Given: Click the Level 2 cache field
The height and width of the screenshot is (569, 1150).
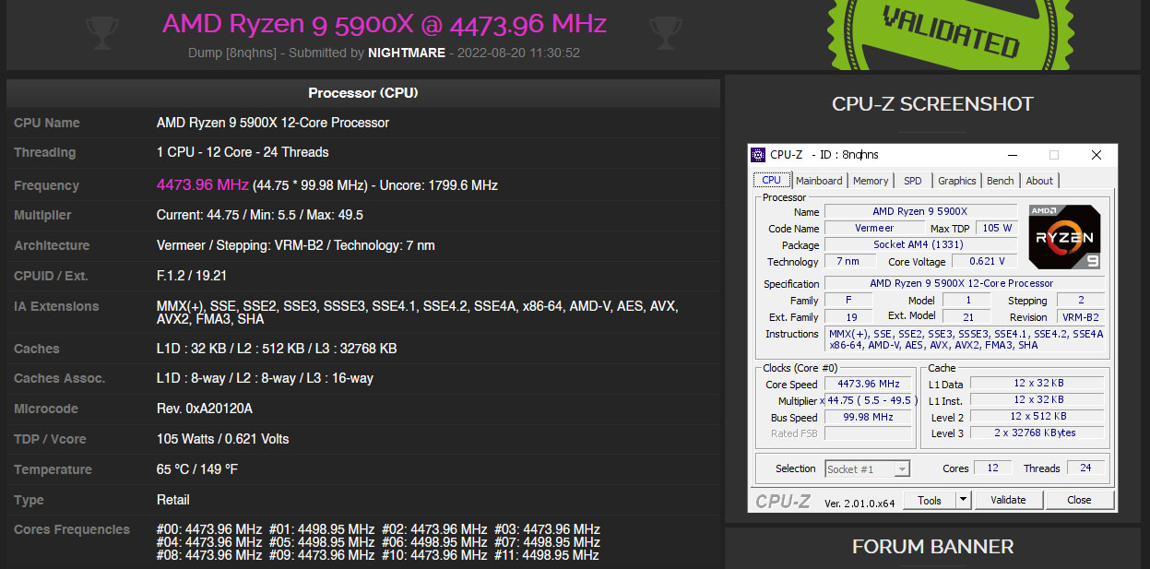Looking at the screenshot, I should (x=1037, y=417).
